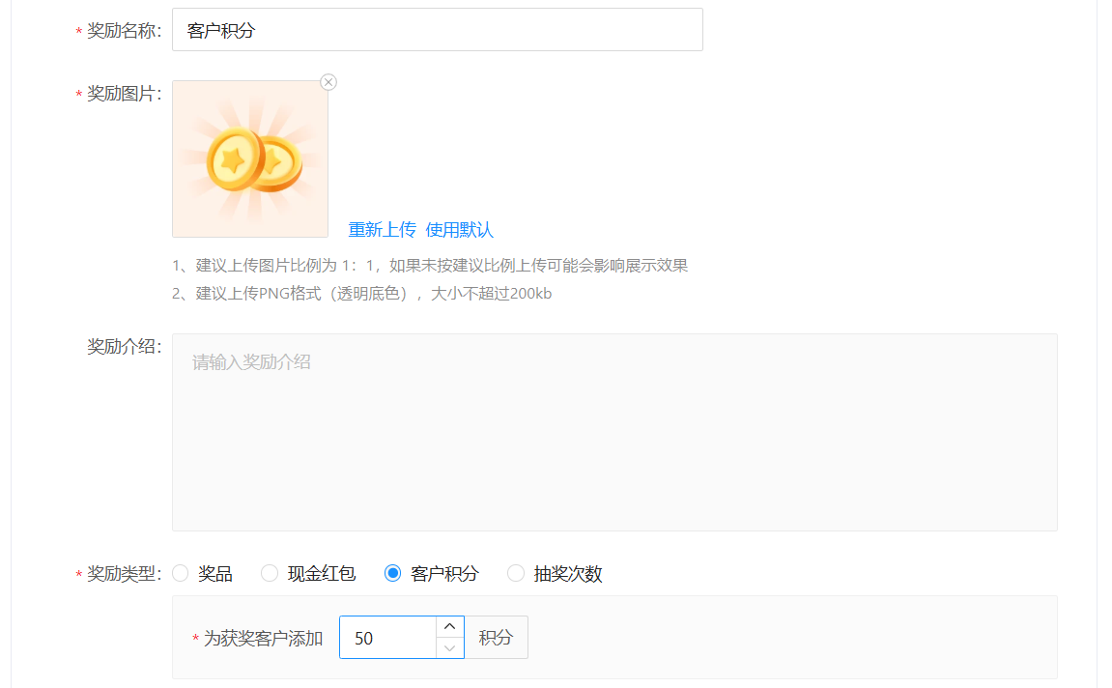Click 使用默认 to use default image
Screen dimensions: 1112x688
(459, 230)
